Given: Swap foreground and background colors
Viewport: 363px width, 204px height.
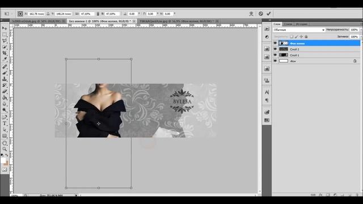Looking at the screenshot, I should [6, 155].
